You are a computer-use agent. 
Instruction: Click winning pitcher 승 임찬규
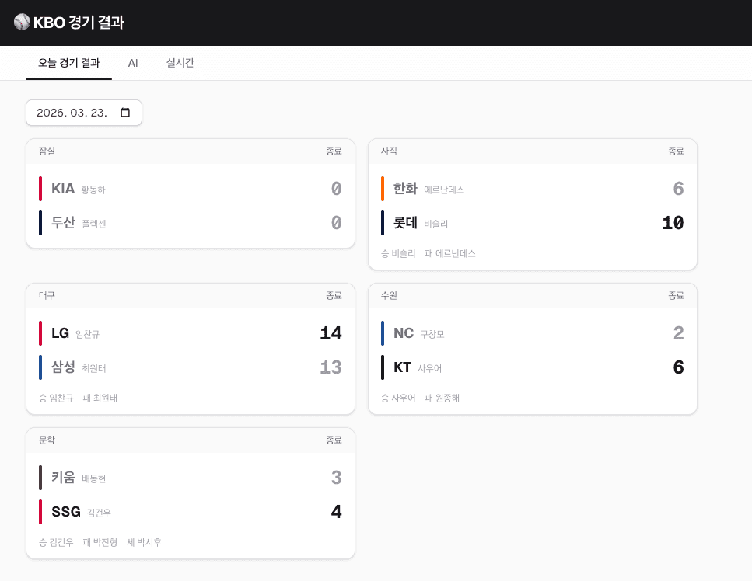coord(56,398)
